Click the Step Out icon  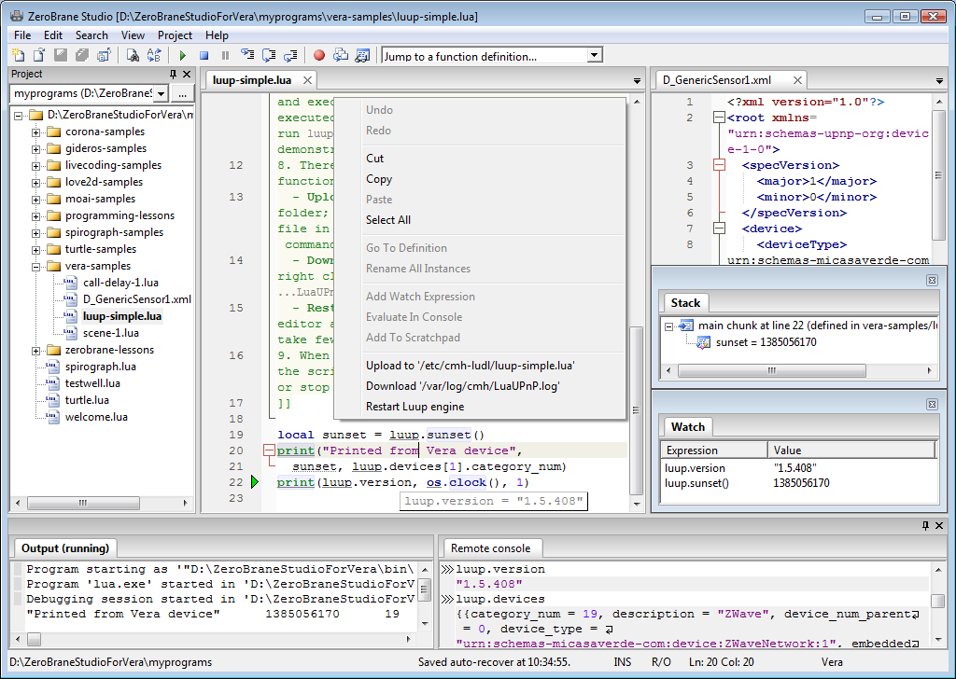[x=291, y=55]
